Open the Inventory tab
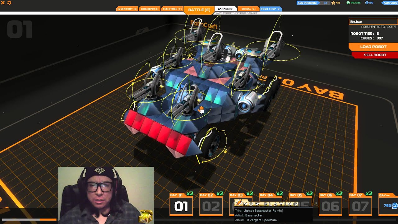The height and width of the screenshot is (224, 398). (x=127, y=9)
